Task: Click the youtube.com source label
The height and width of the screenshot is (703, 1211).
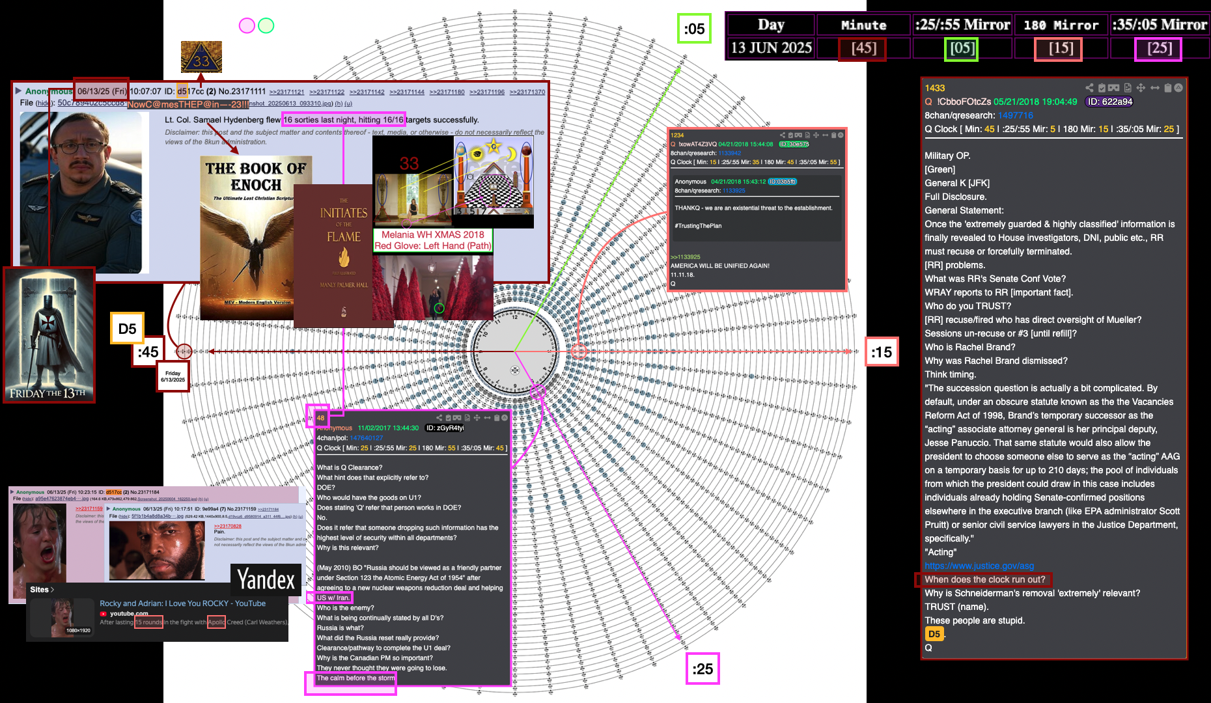Action: pyautogui.click(x=129, y=613)
